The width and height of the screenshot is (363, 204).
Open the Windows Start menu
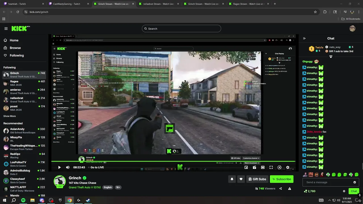click(5, 200)
